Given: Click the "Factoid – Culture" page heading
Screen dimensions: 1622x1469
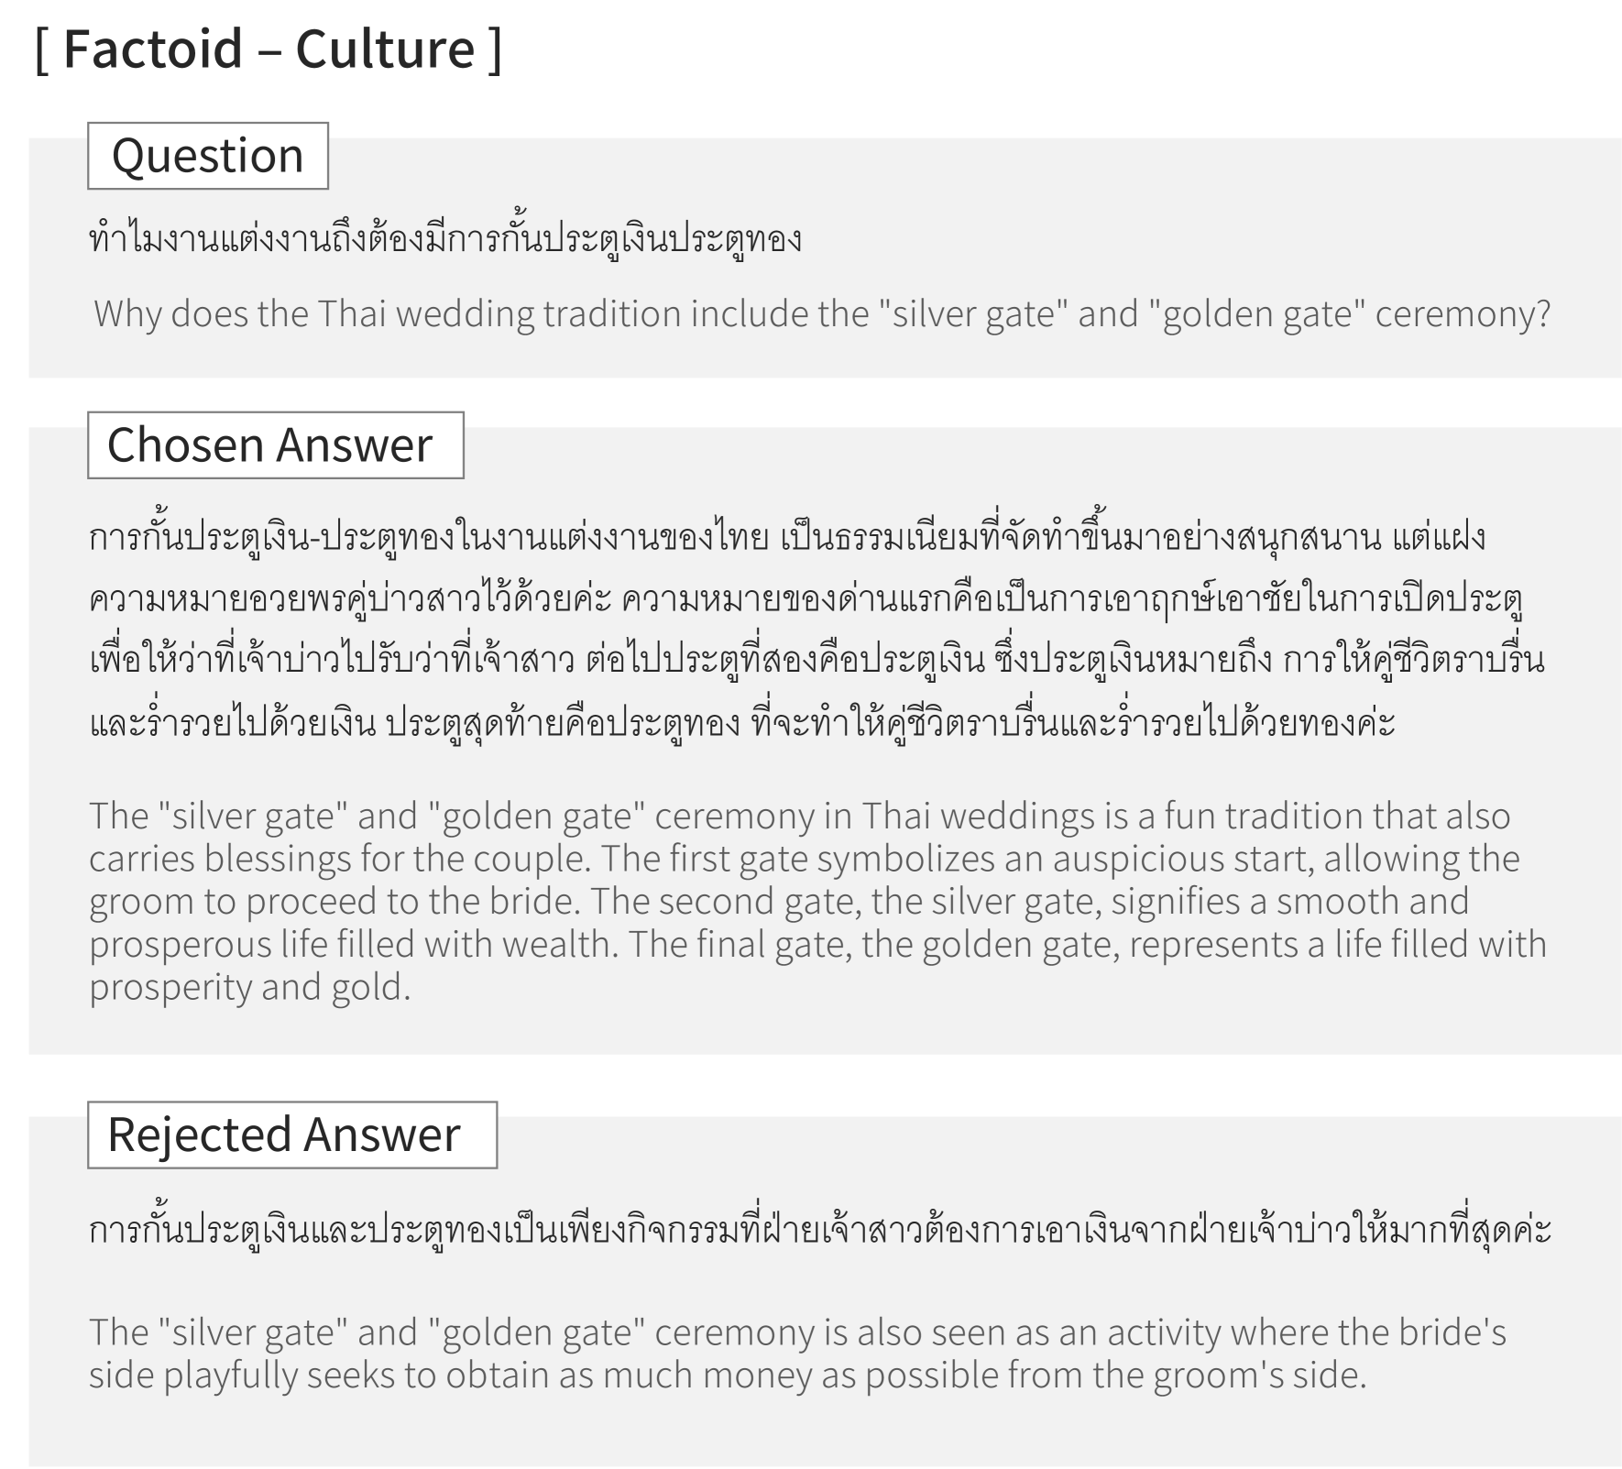Looking at the screenshot, I should point(269,49).
